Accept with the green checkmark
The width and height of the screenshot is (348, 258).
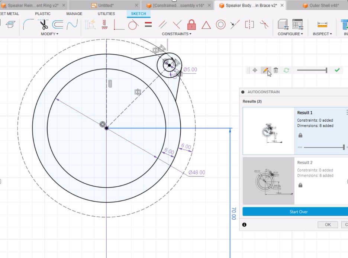click(x=337, y=70)
